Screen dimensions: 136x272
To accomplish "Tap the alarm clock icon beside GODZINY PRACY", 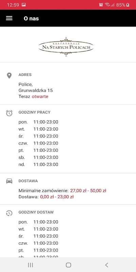I will coord(9,113).
